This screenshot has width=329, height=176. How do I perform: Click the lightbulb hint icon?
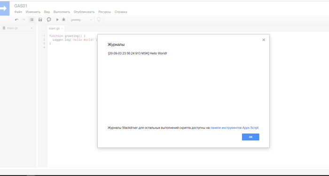[99, 20]
